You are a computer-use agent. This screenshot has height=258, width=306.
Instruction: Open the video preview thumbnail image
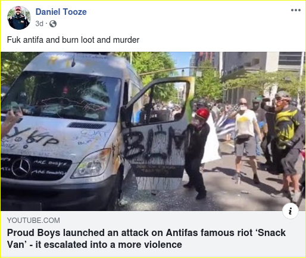153,131
